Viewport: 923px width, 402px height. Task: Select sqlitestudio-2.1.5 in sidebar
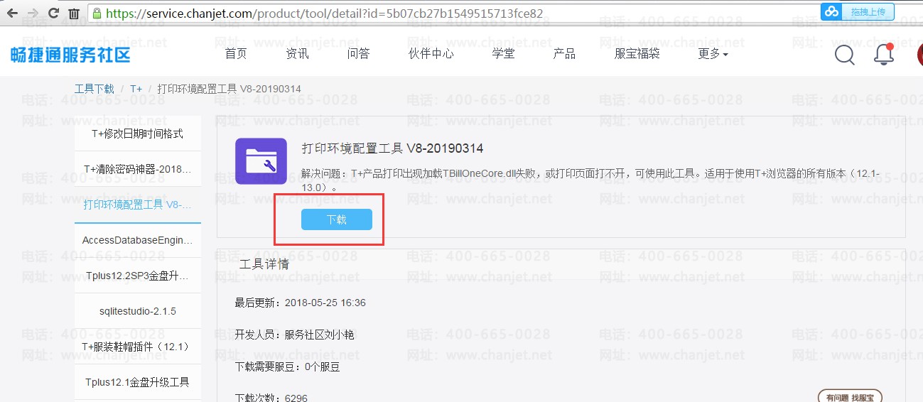[x=138, y=311]
